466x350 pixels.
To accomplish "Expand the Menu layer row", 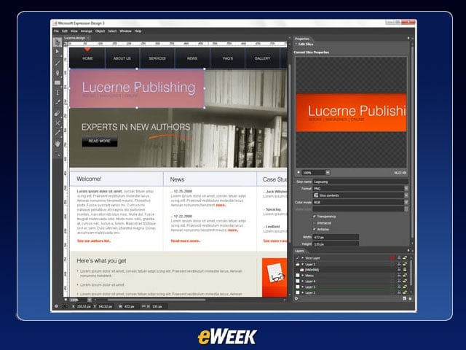I will point(303,276).
